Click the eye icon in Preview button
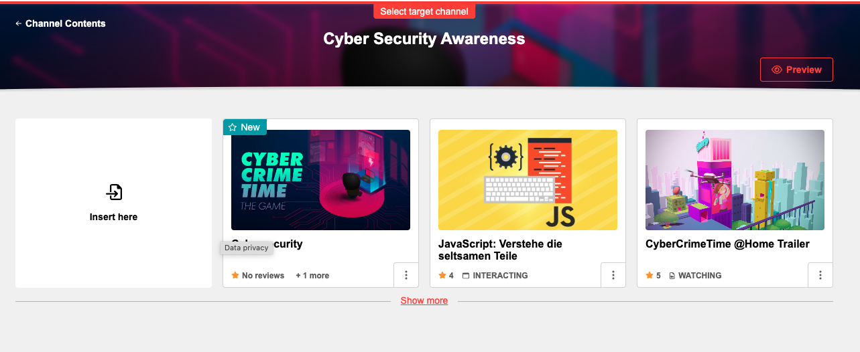Screen dimensions: 860x352 coord(777,70)
